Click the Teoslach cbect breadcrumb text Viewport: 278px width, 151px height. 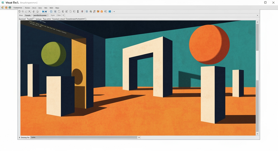pyautogui.click(x=59, y=19)
